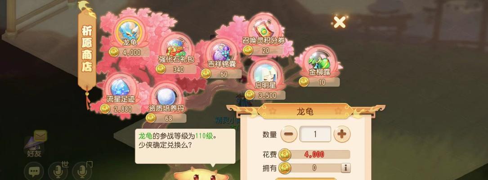Viewport: 488px width, 180px height.
Task: Open the mail envelope icon
Action: (x=40, y=136)
